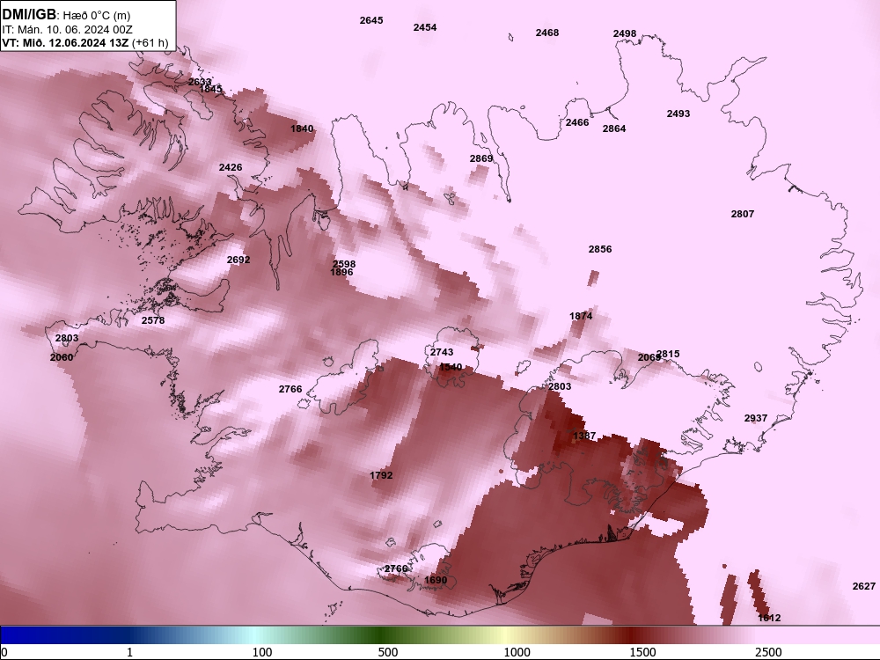The height and width of the screenshot is (660, 880).
Task: Pick the 2498 value label
Action: point(625,33)
